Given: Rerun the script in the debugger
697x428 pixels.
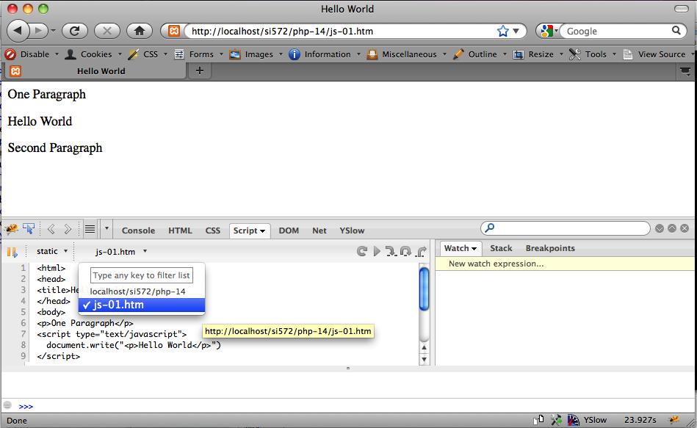Looking at the screenshot, I should coord(362,252).
